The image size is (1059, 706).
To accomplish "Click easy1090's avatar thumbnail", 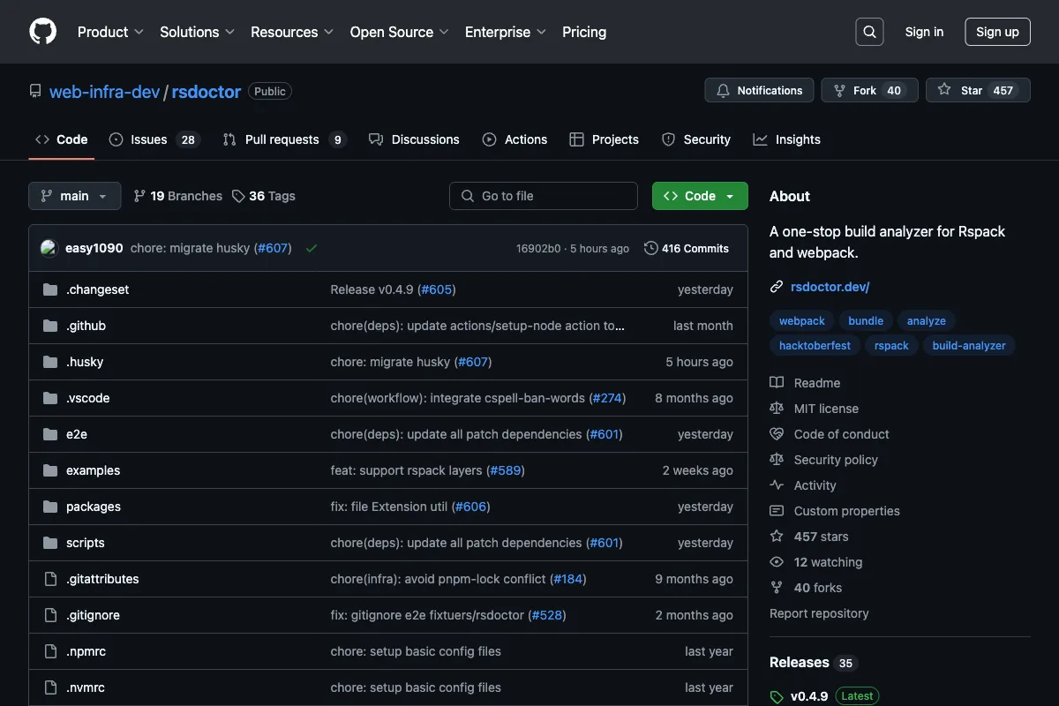I will 49,248.
